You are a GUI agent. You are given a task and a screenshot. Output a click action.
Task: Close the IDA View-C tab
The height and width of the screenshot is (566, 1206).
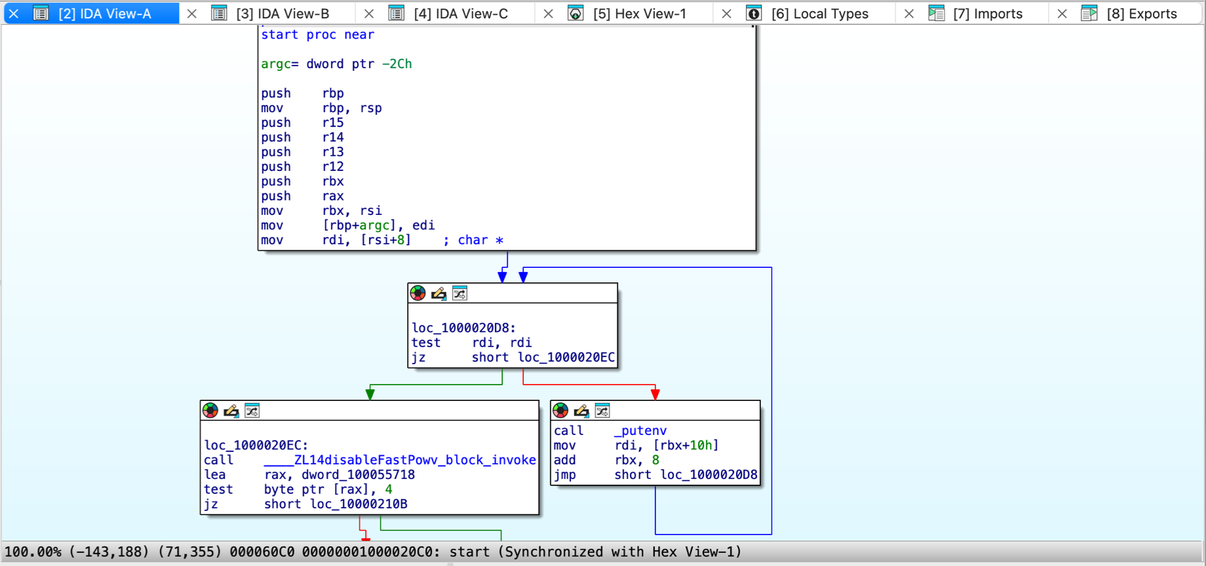pyautogui.click(x=370, y=13)
